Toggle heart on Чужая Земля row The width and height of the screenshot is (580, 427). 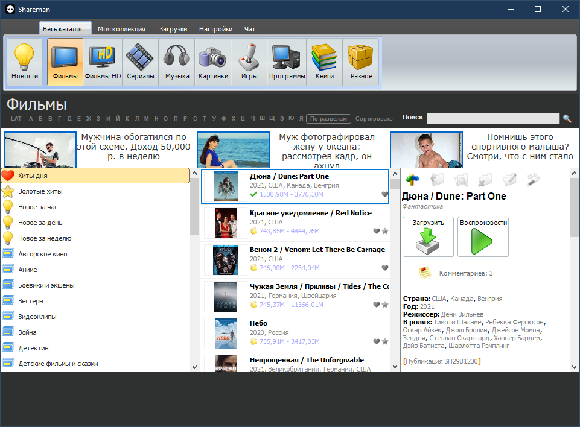coord(377,305)
